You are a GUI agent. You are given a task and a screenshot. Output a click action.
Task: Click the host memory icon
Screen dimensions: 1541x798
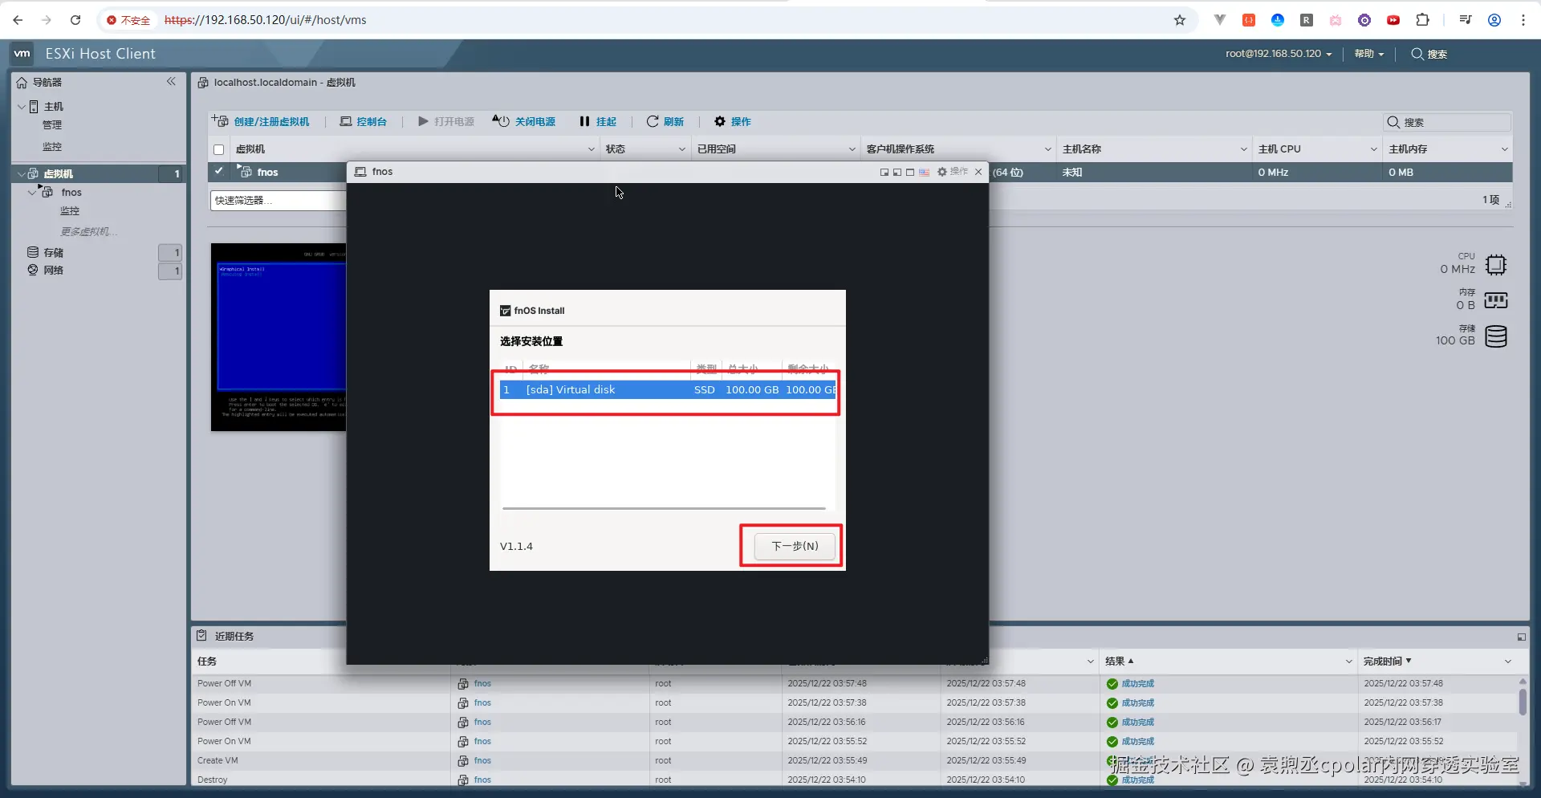(1496, 301)
